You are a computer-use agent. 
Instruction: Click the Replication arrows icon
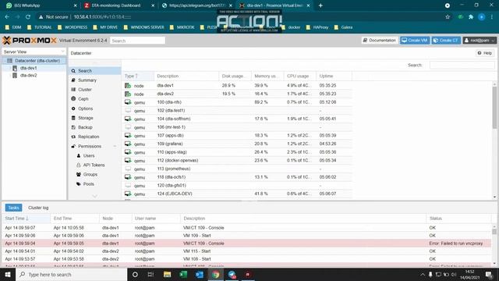pos(73,137)
